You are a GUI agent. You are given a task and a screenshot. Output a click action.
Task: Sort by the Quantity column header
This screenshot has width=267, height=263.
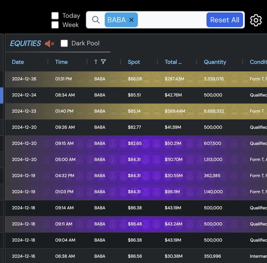[x=215, y=62]
